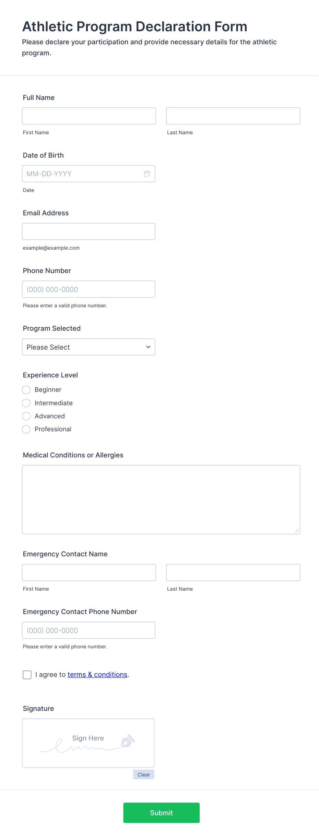Check the agree to terms checkbox
Viewport: 319px width, 840px height.
point(27,675)
